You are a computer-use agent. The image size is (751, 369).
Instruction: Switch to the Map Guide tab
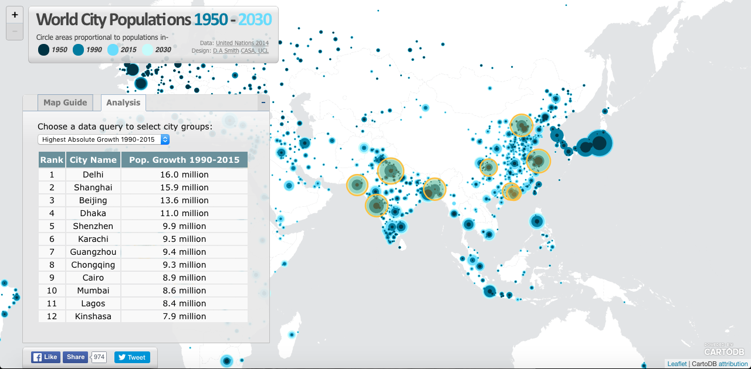coord(65,102)
